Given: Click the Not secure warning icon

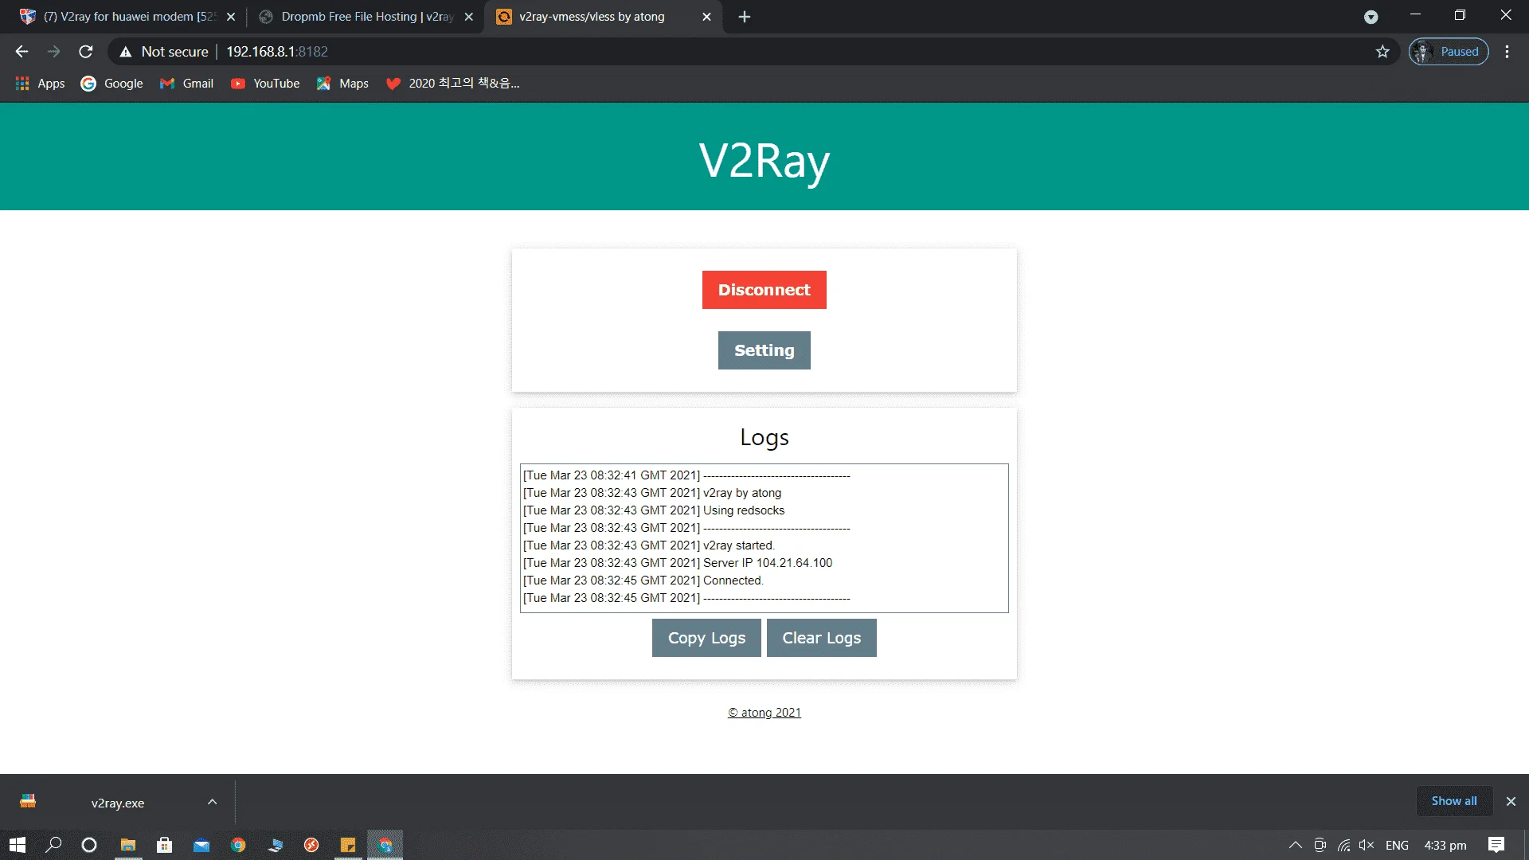Looking at the screenshot, I should (125, 52).
